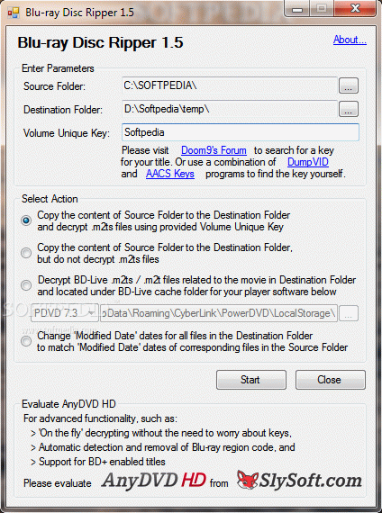This screenshot has height=513, width=382.
Task: Click the Source Folder path field
Action: [229, 85]
